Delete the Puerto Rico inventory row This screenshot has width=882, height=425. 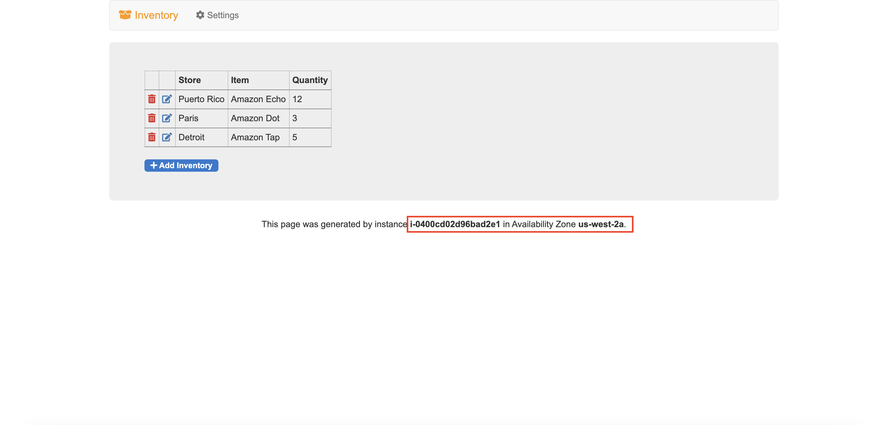coord(152,99)
